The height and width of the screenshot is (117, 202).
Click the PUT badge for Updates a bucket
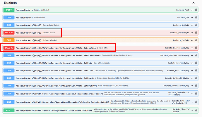point(9,40)
